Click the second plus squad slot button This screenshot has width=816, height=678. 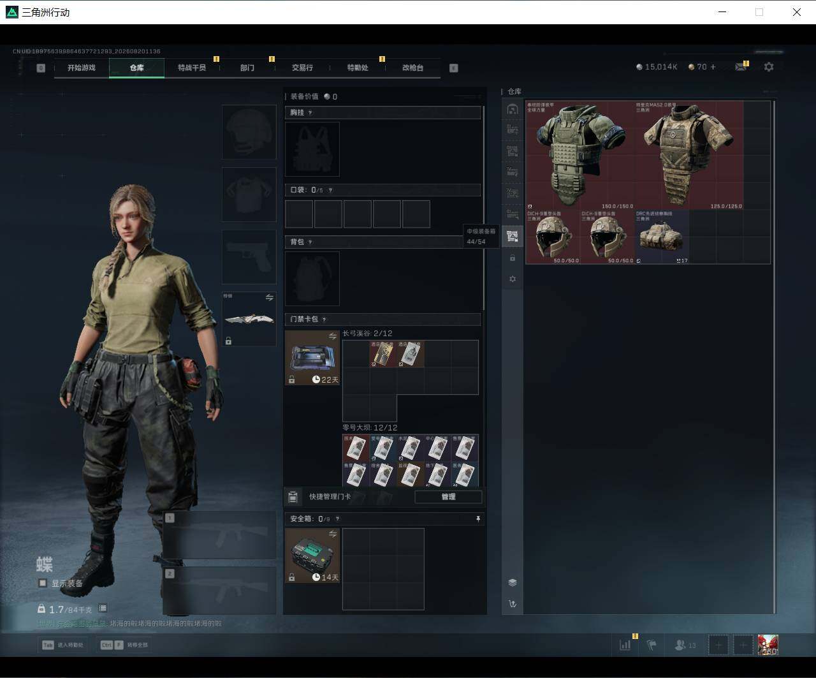tap(743, 645)
